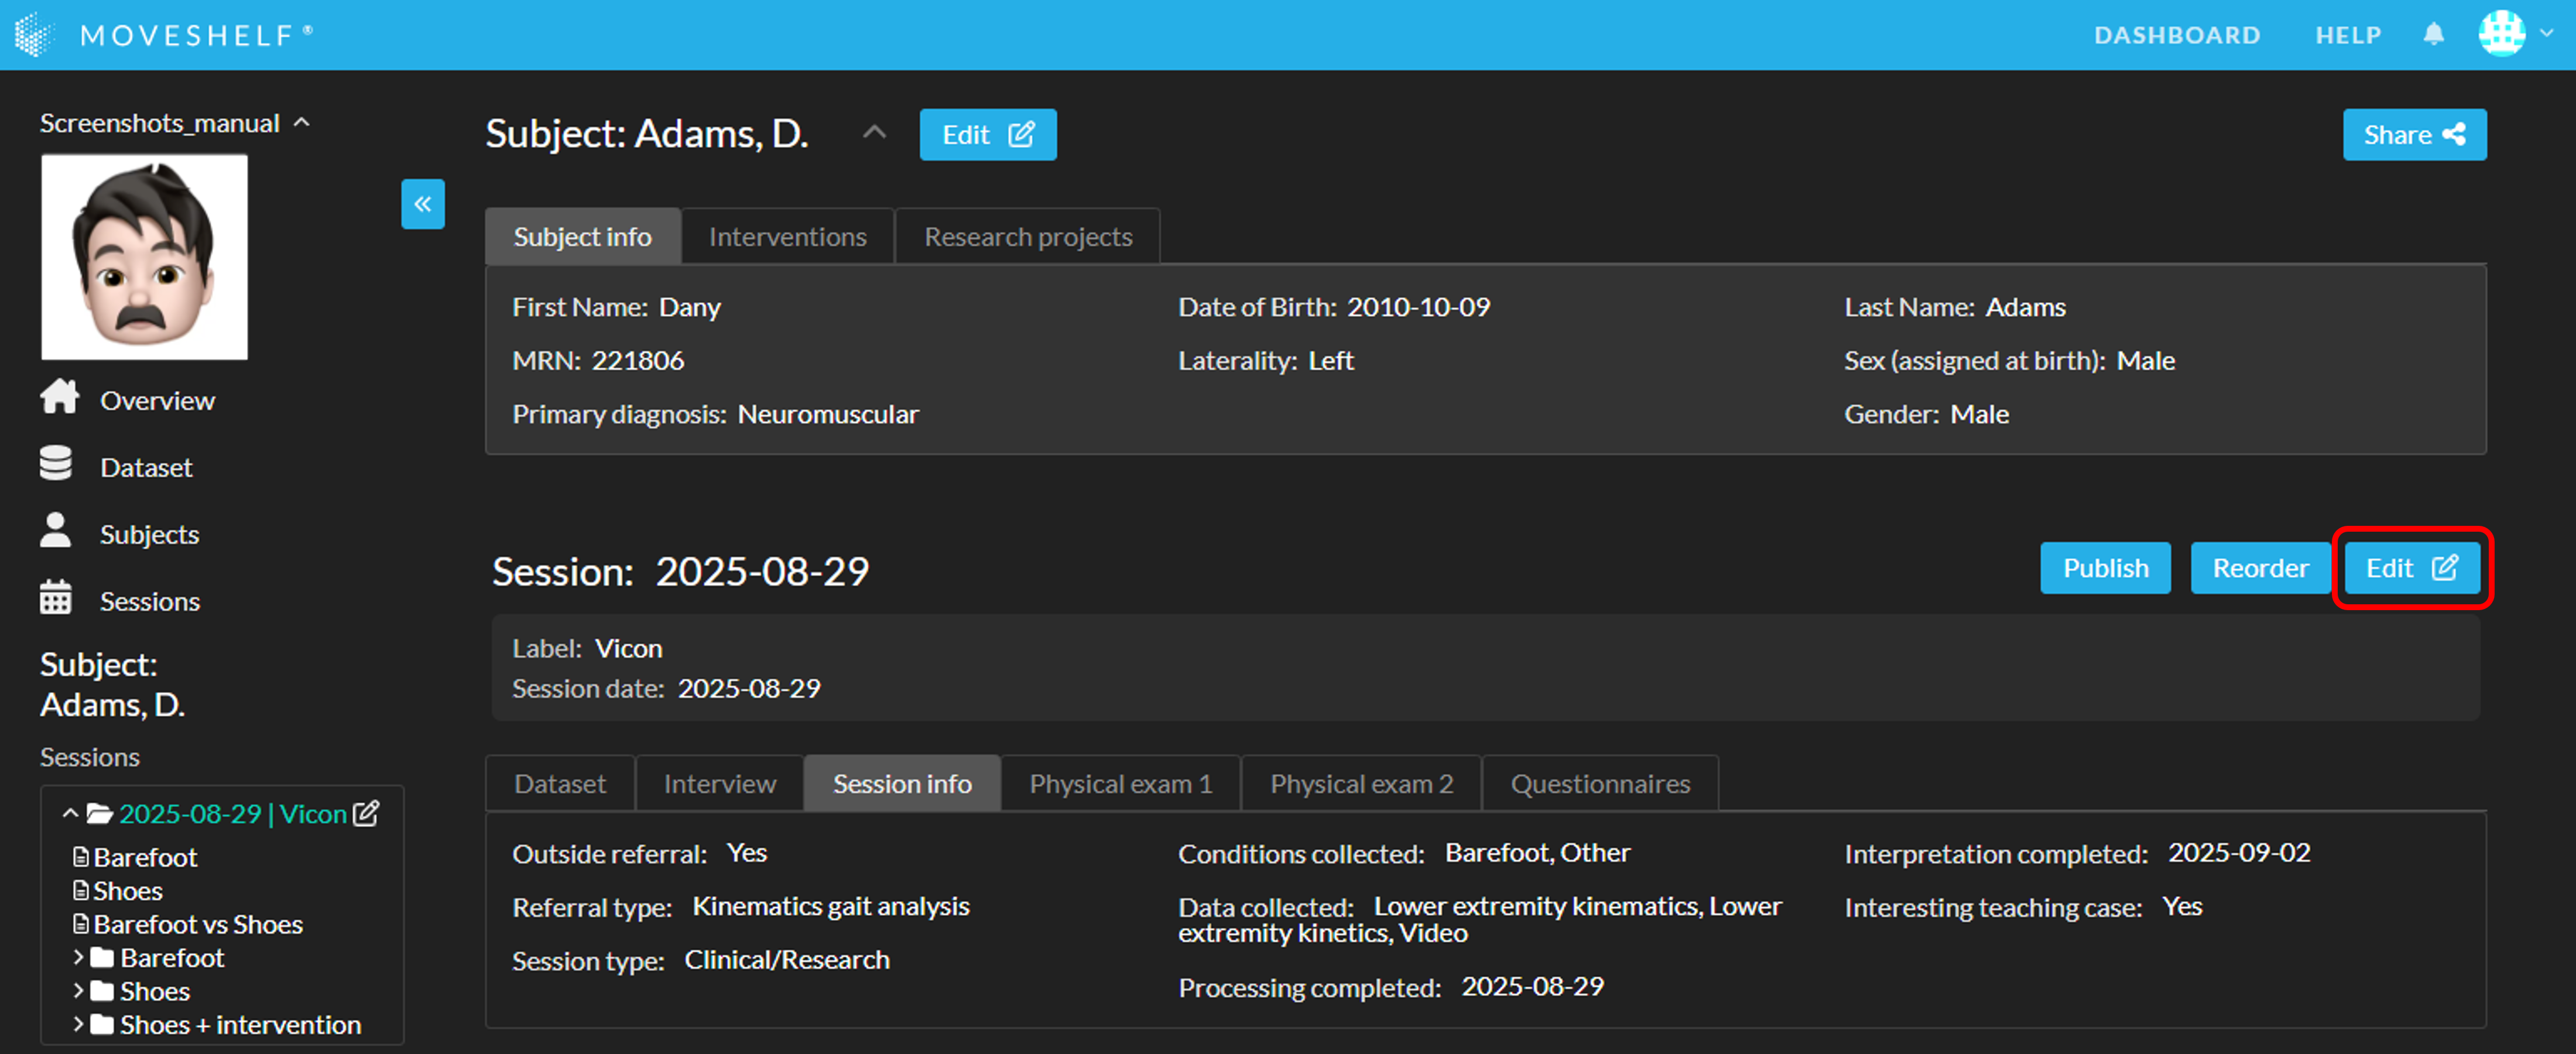The width and height of the screenshot is (2576, 1054).
Task: Click the Sessions calendar icon
Action: 56,598
